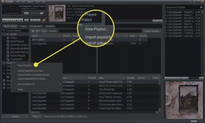Click the History icon in sidebar

(x=4, y=84)
